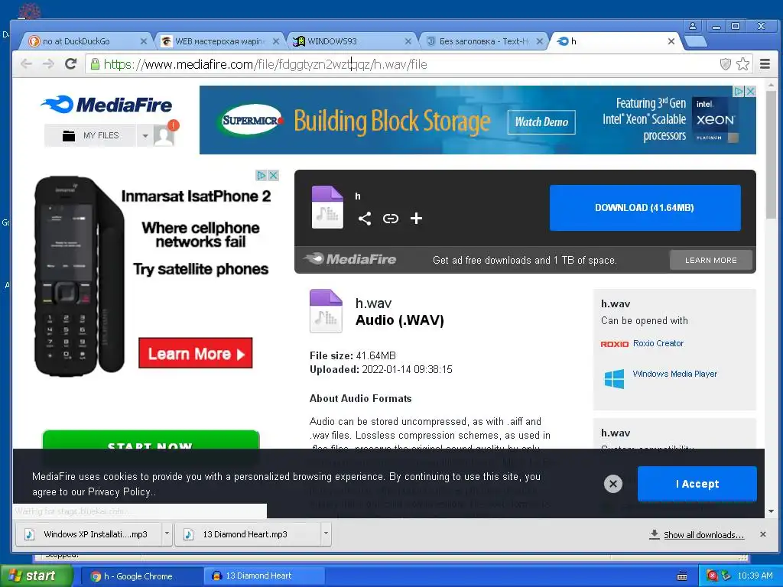Open the shield icon in the address bar
The height and width of the screenshot is (587, 783).
725,64
